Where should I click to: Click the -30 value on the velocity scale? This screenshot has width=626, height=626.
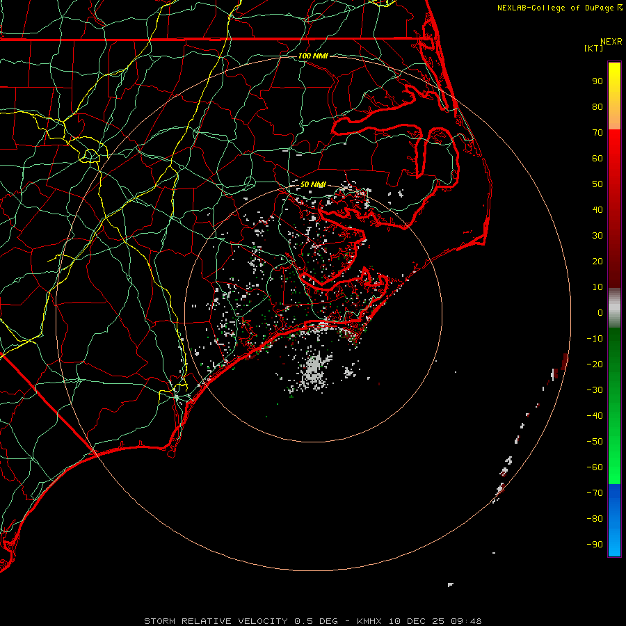(x=595, y=390)
